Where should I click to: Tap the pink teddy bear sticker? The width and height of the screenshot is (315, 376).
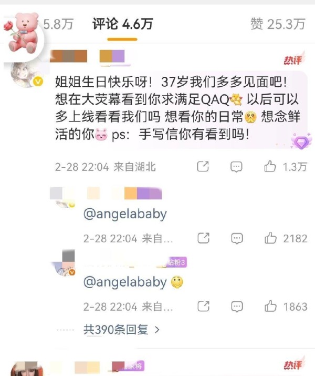tap(22, 33)
